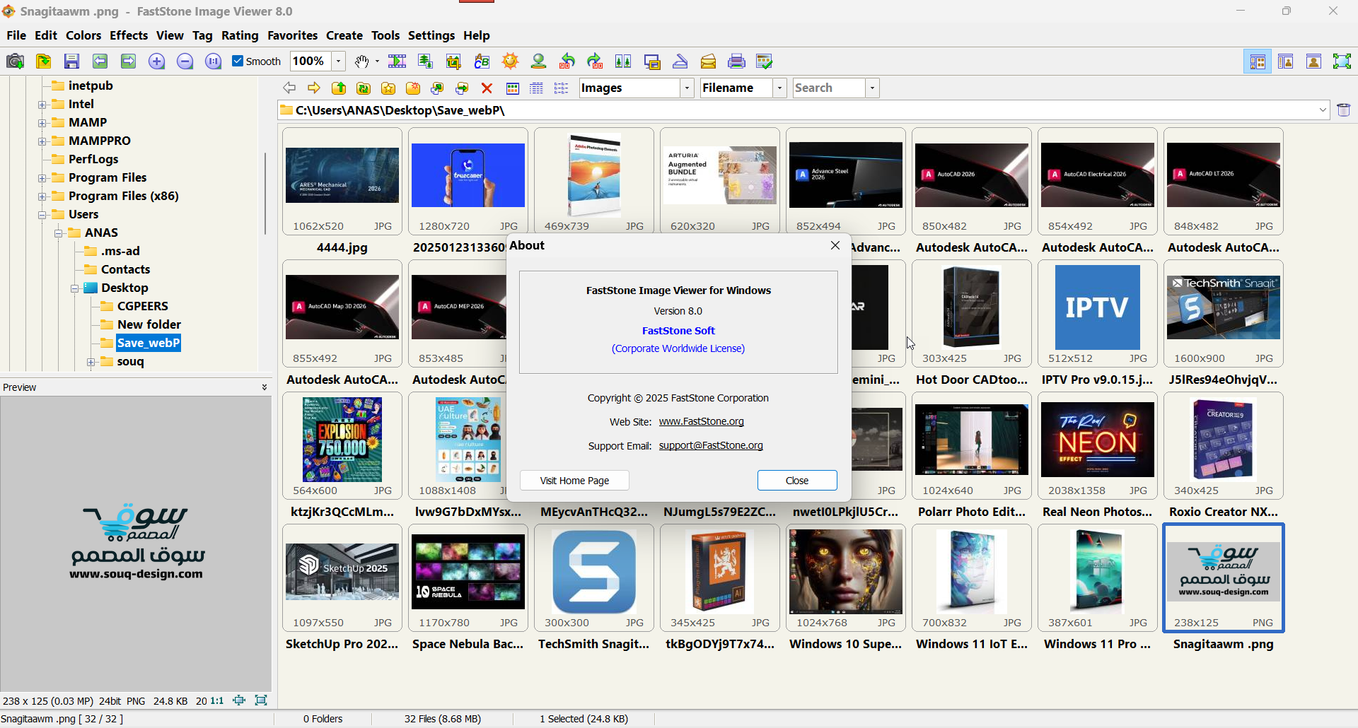1358x728 pixels.
Task: Dismiss About dialog with its X
Action: [835, 245]
